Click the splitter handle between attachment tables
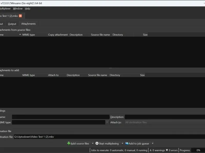The height and width of the screenshot is (153, 205). coord(110,68)
